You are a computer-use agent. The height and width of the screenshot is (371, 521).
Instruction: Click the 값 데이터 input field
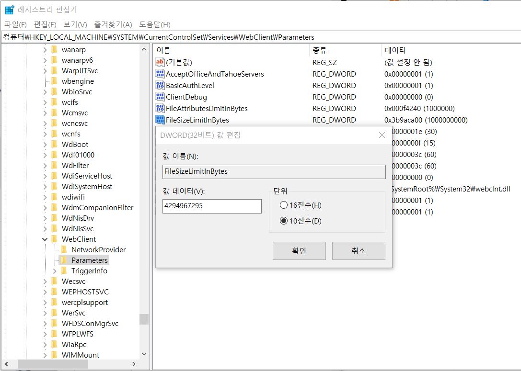point(212,206)
